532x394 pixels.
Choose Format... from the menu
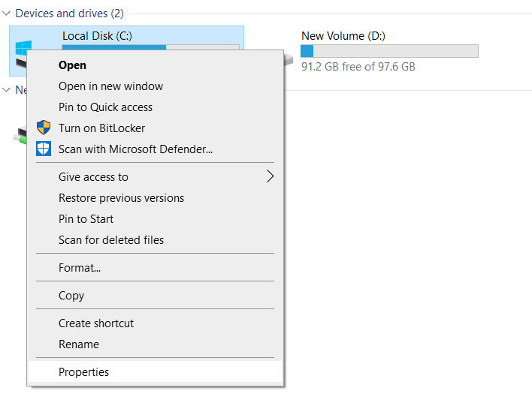point(155,268)
